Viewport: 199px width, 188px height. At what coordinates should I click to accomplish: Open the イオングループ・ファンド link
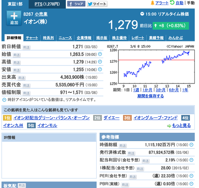point(155,118)
